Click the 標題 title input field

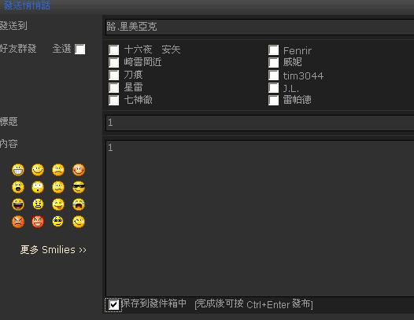pyautogui.click(x=260, y=123)
